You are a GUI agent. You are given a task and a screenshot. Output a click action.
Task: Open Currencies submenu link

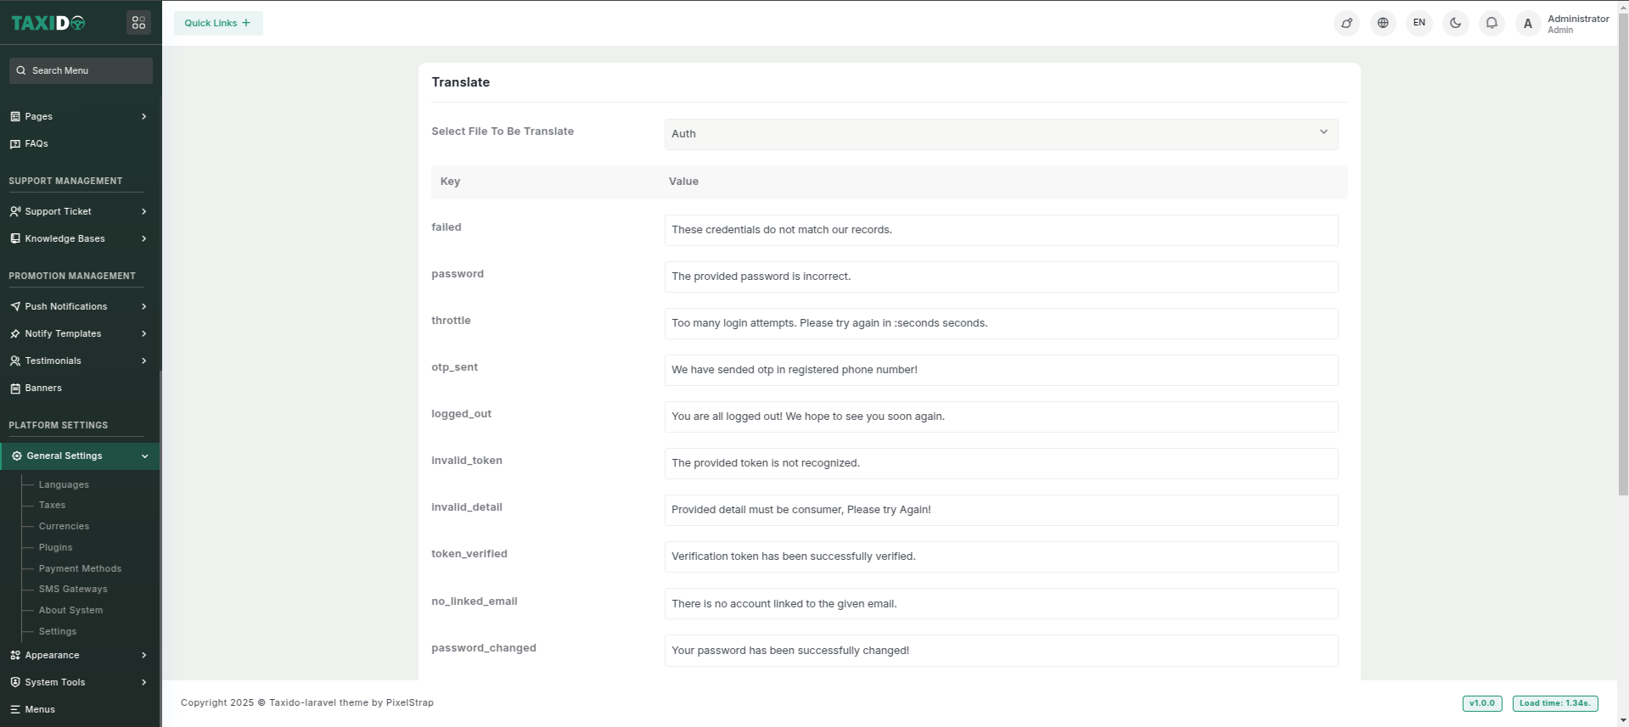click(64, 527)
